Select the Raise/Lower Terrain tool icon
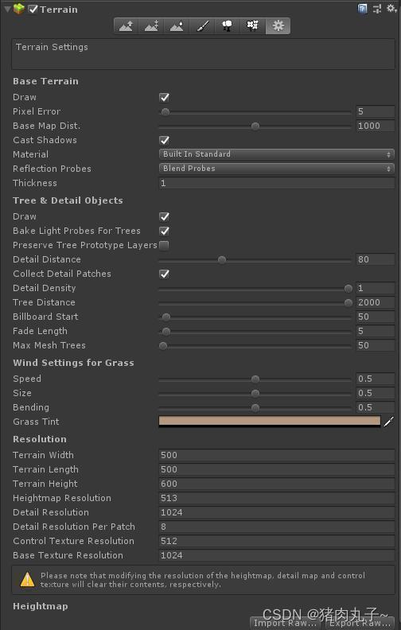Image resolution: width=401 pixels, height=630 pixels. pos(127,26)
